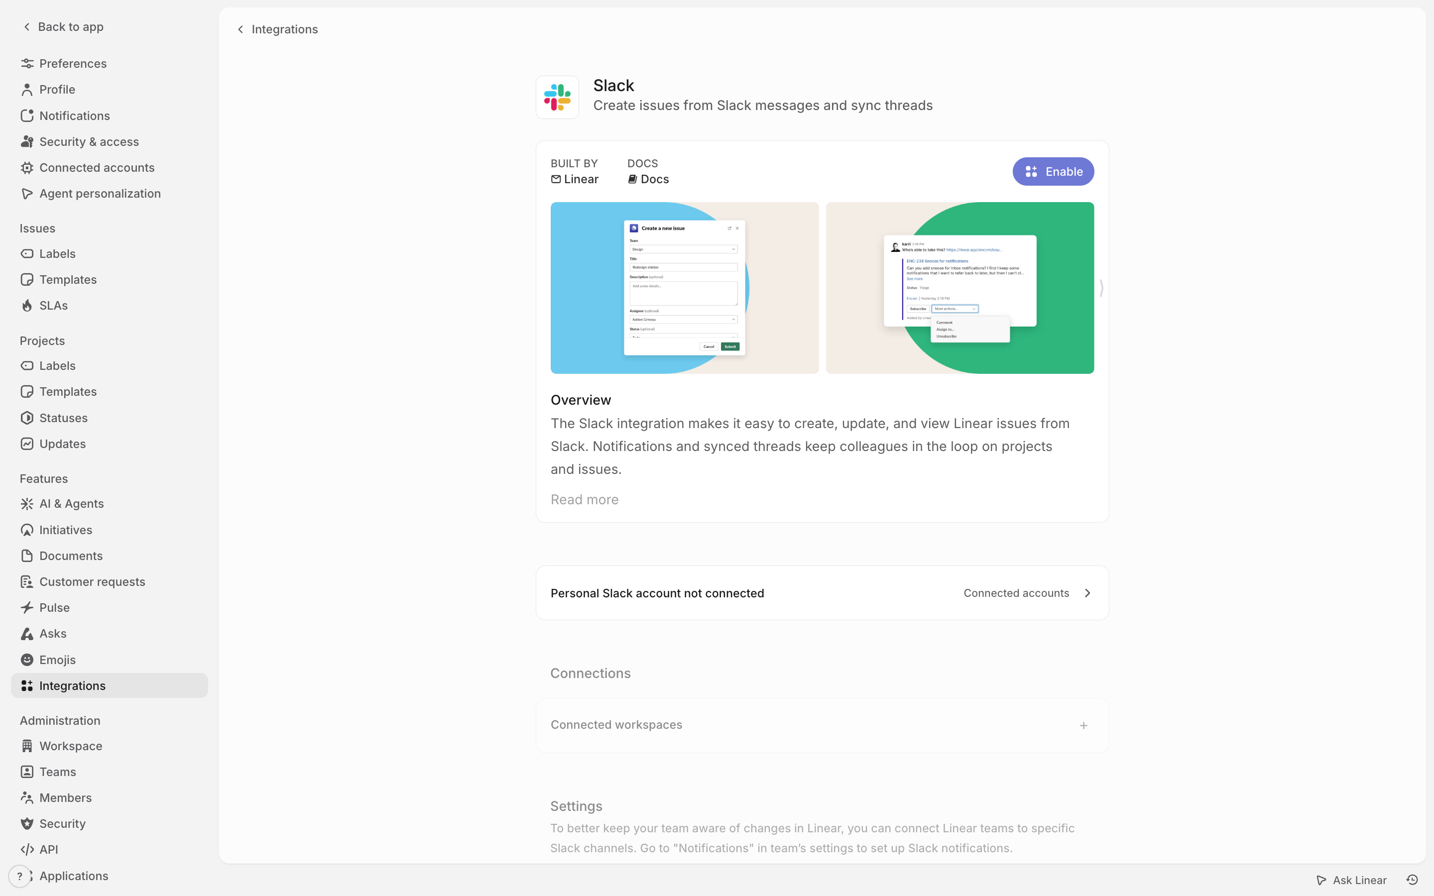Click the AI & Agents icon
The width and height of the screenshot is (1434, 896).
click(x=27, y=504)
